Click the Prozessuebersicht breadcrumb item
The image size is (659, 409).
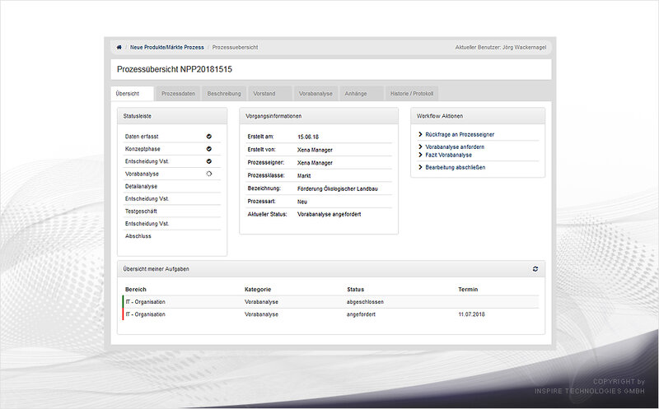[x=235, y=48]
